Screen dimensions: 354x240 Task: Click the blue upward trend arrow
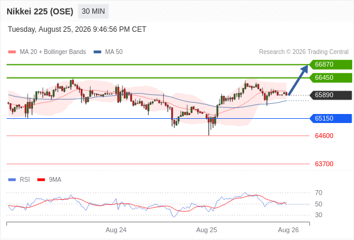pyautogui.click(x=298, y=80)
